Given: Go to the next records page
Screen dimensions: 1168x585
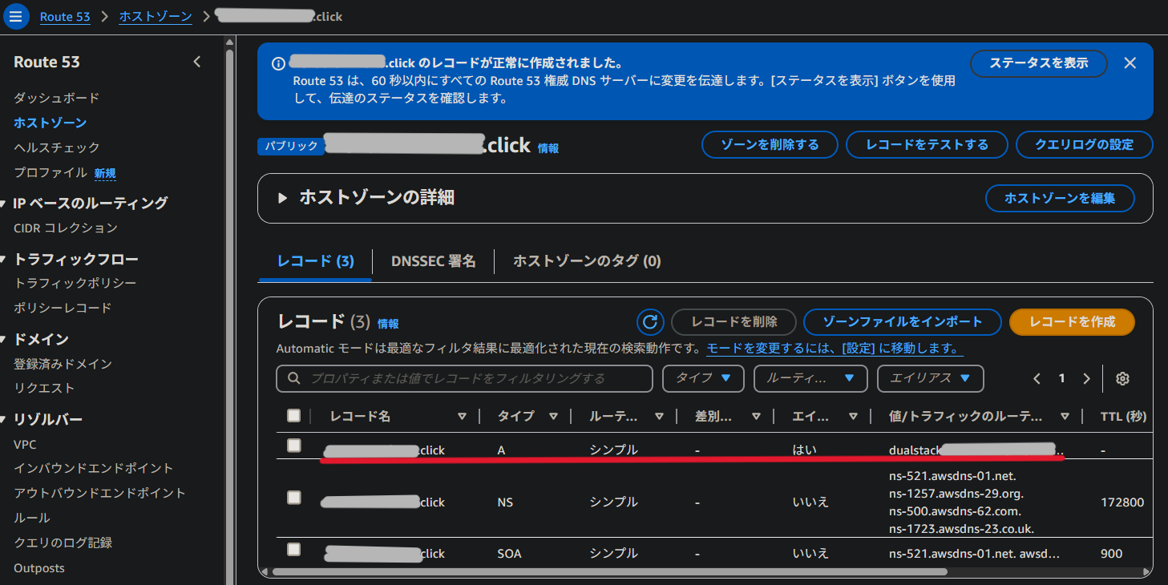Looking at the screenshot, I should [x=1086, y=378].
